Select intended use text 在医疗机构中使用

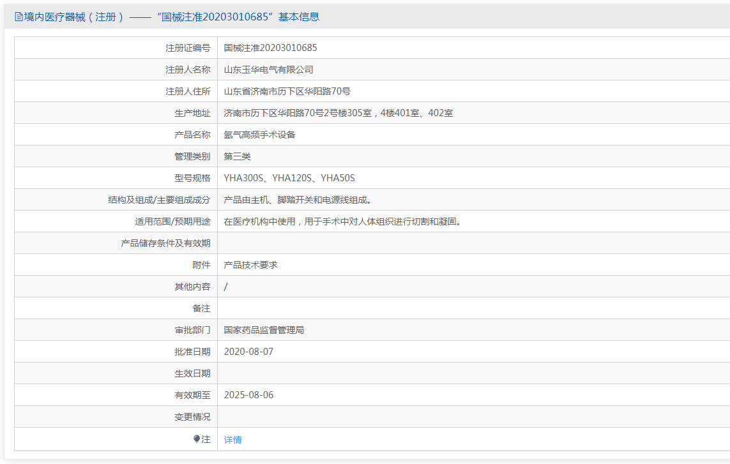point(259,221)
